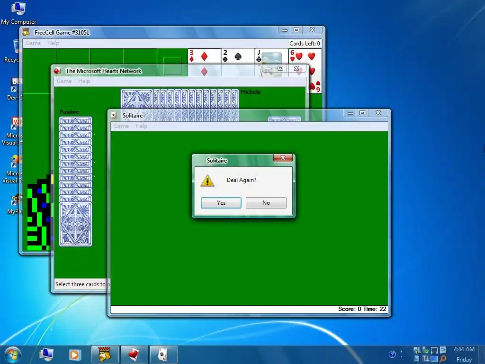Click the blue help question mark tray icon
The height and width of the screenshot is (364, 485).
point(392,355)
